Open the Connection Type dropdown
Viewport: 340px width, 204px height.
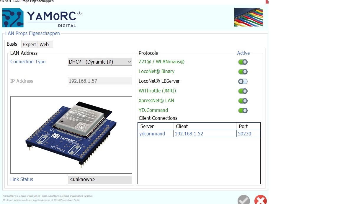(100, 62)
